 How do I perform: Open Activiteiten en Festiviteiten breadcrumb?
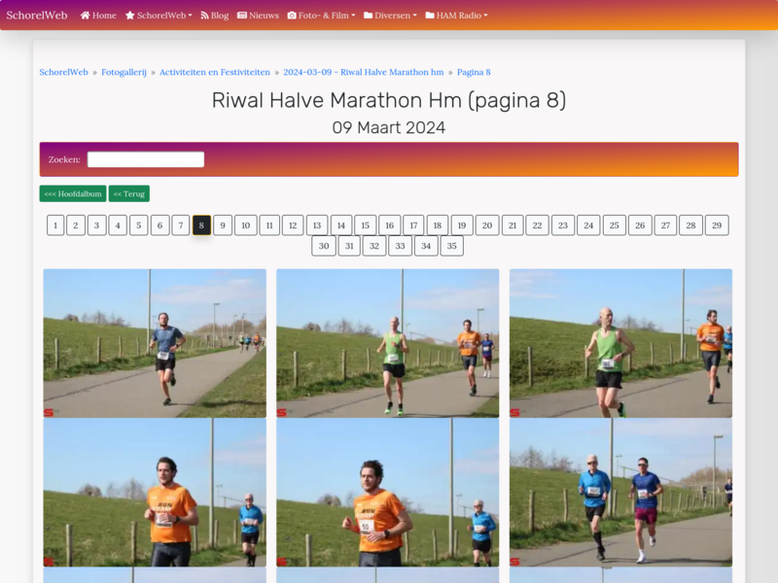[x=215, y=72]
